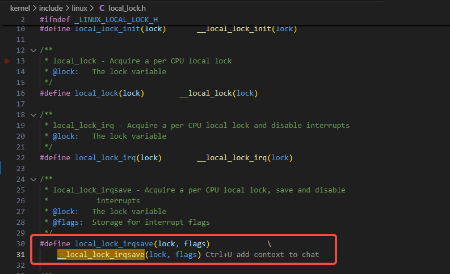The height and width of the screenshot is (274, 450).
Task: Click local_lock macro name on line 16
Action: [x=96, y=93]
